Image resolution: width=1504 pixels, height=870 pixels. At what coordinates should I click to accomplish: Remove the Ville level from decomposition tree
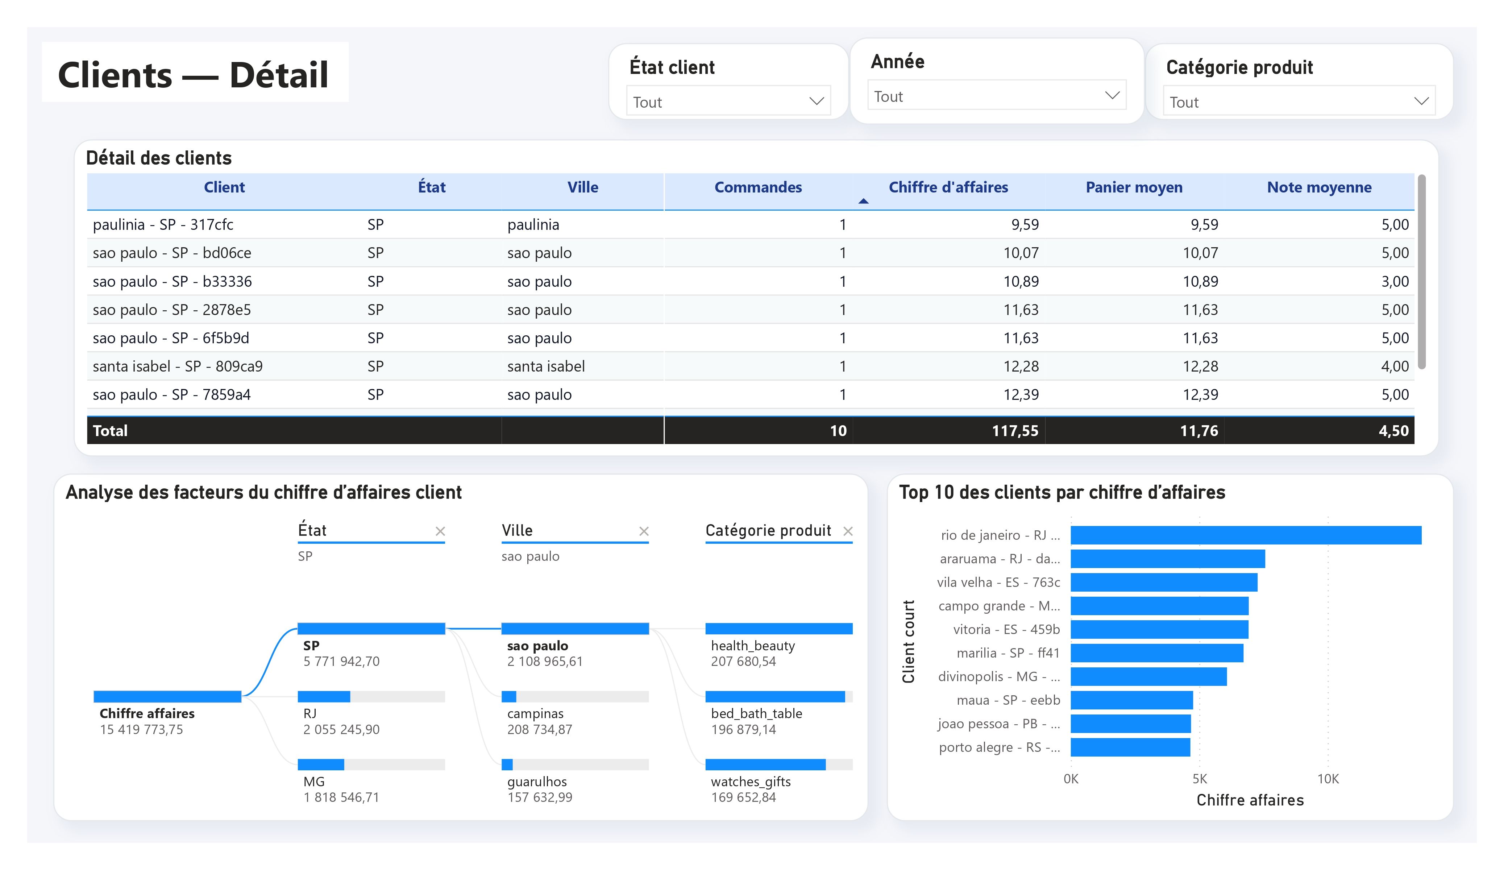pyautogui.click(x=643, y=531)
